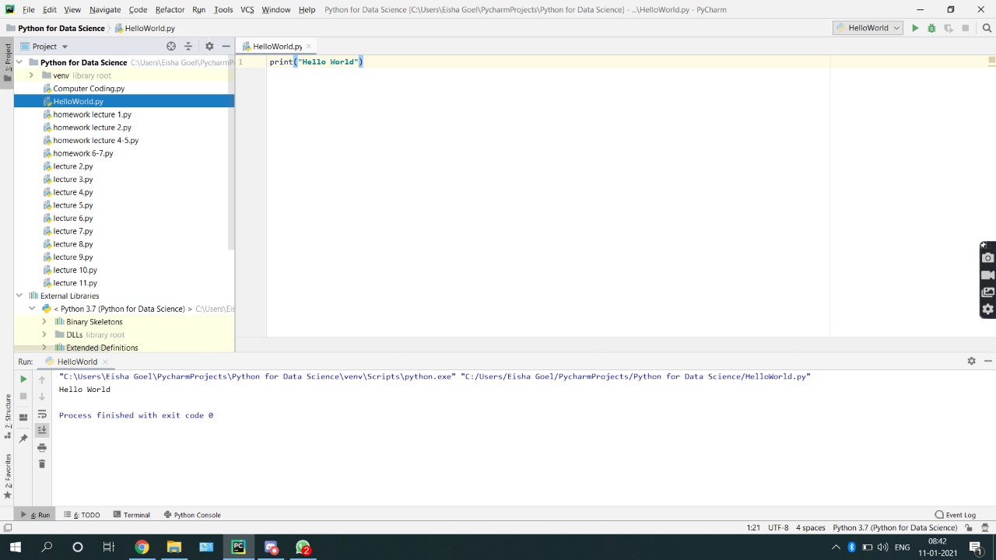Click camera icon on floating recorder widget

pyautogui.click(x=987, y=258)
